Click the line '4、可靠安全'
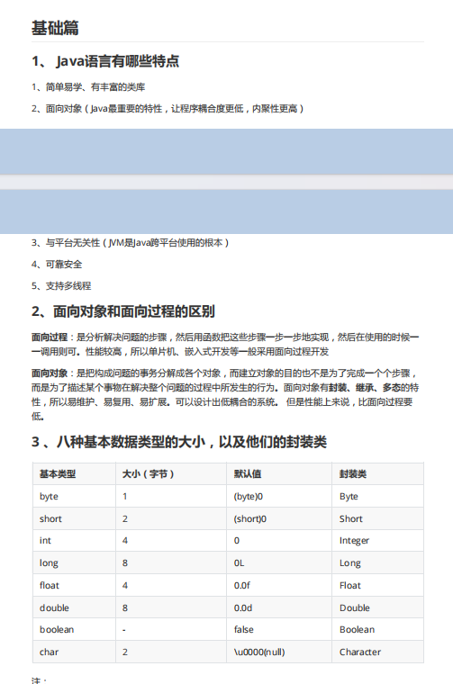This screenshot has width=453, height=684. pos(57,265)
